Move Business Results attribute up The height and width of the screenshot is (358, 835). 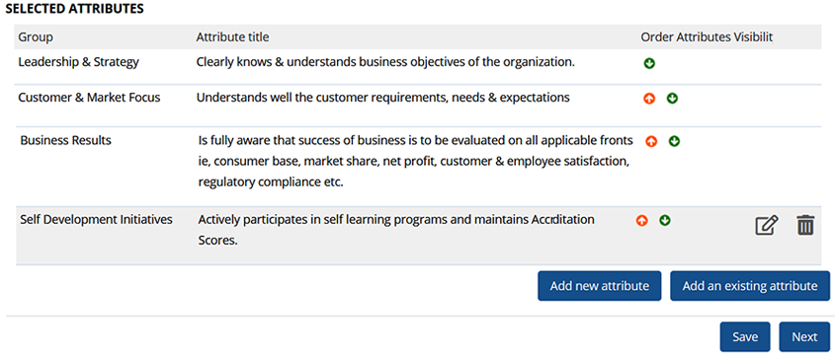651,142
